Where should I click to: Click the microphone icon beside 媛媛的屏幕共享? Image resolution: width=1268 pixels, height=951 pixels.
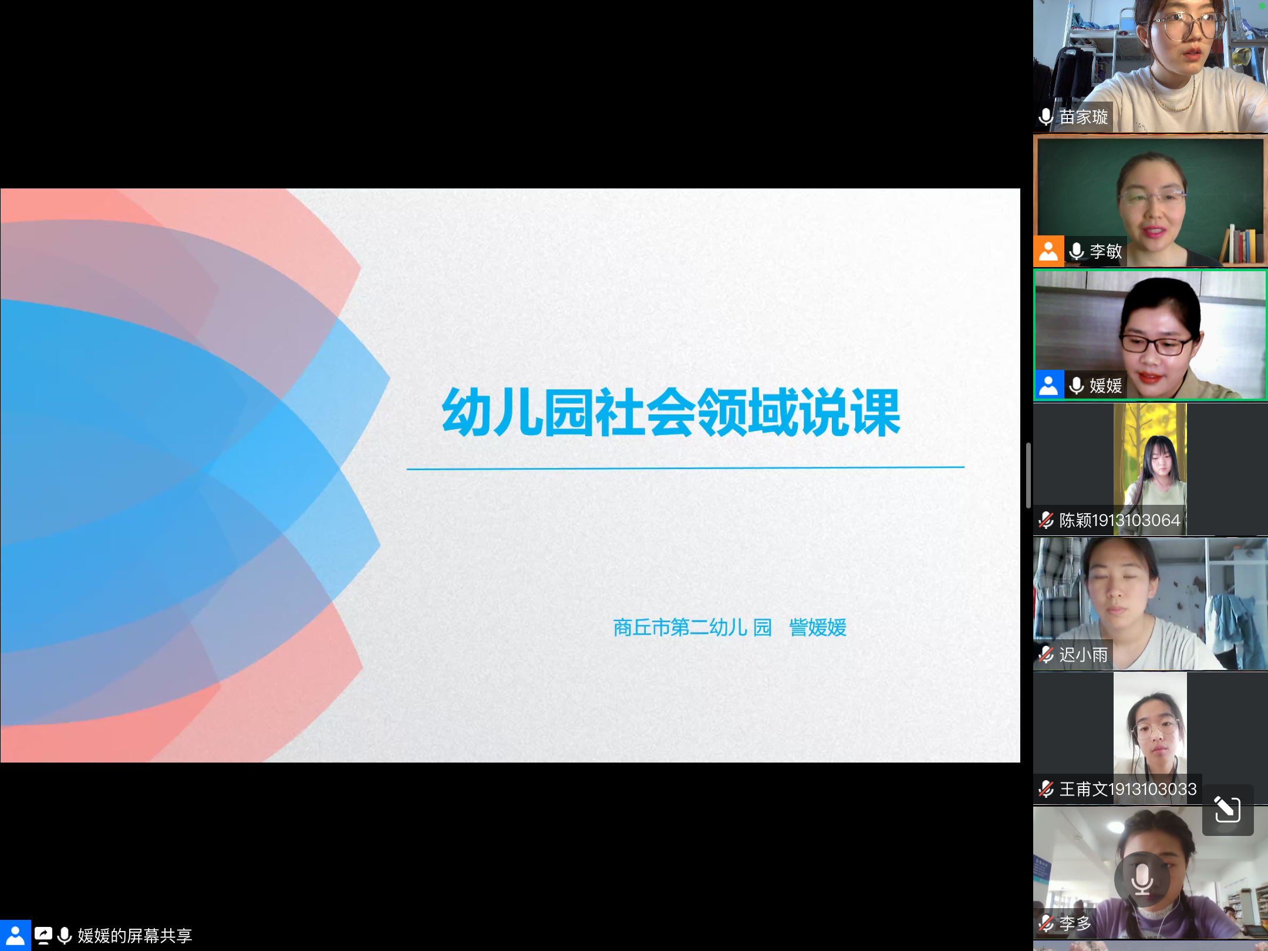pos(65,935)
